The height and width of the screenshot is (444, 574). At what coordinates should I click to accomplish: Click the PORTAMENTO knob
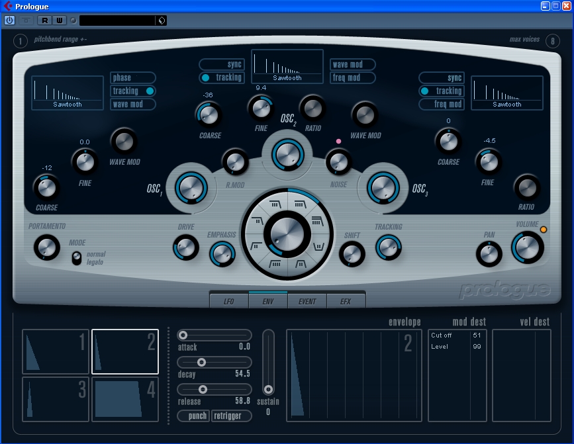pos(47,247)
